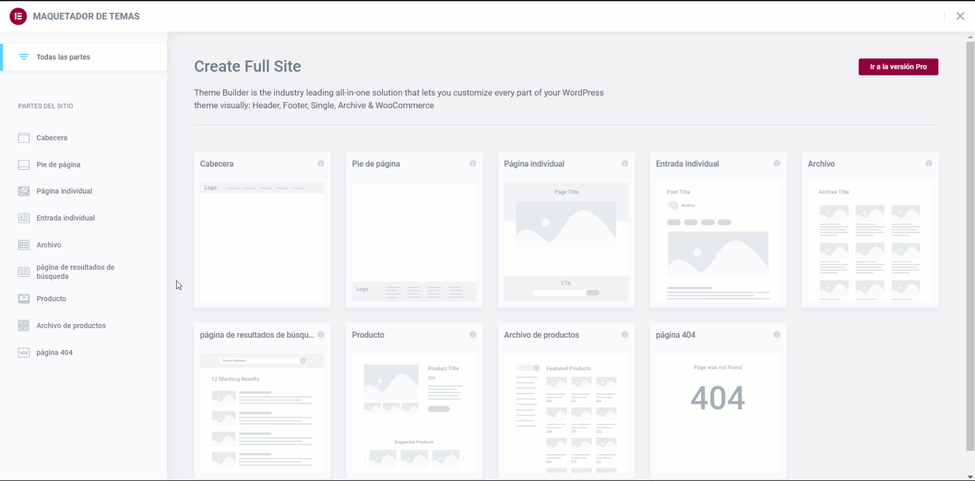Select Todas las partes tab
The image size is (975, 481).
coord(63,57)
